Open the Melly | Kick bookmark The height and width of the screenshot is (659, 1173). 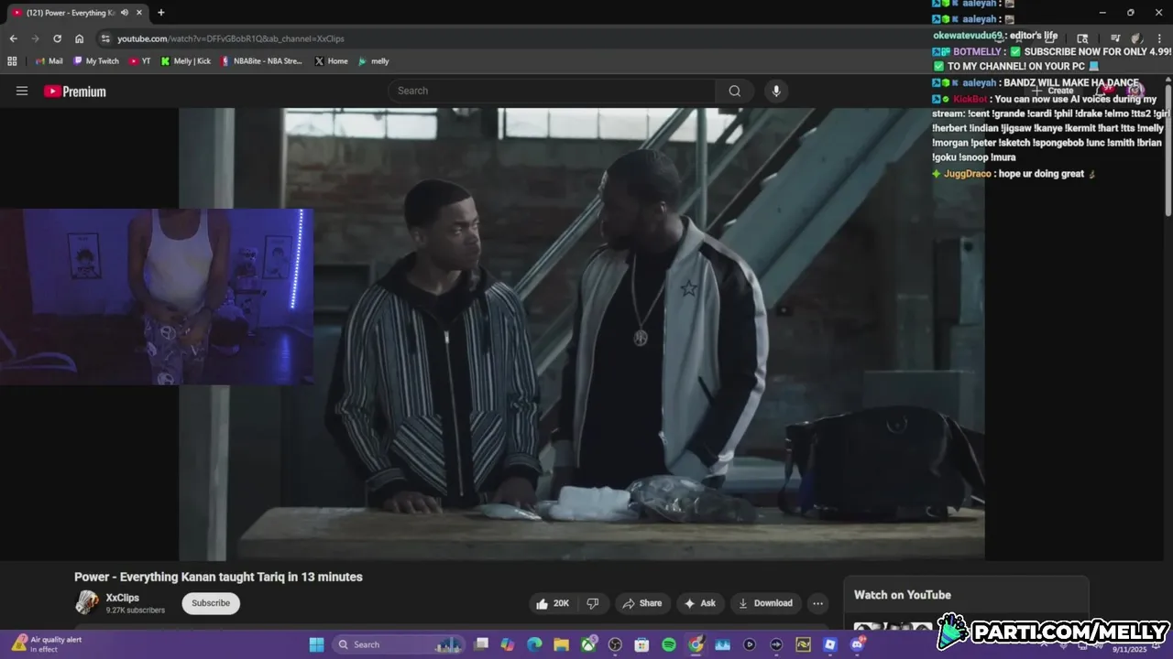coord(186,61)
